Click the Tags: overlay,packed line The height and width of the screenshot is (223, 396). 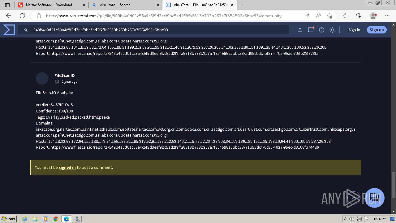(x=73, y=117)
